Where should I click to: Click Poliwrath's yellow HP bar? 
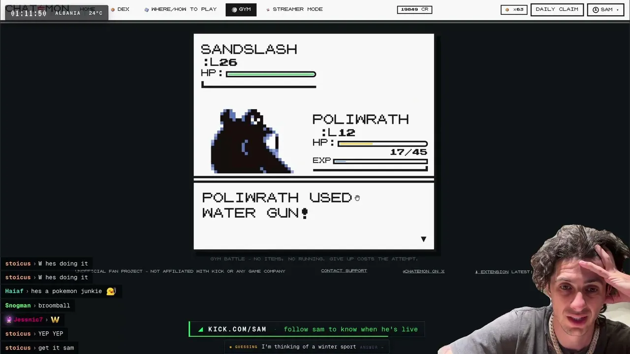(x=382, y=144)
